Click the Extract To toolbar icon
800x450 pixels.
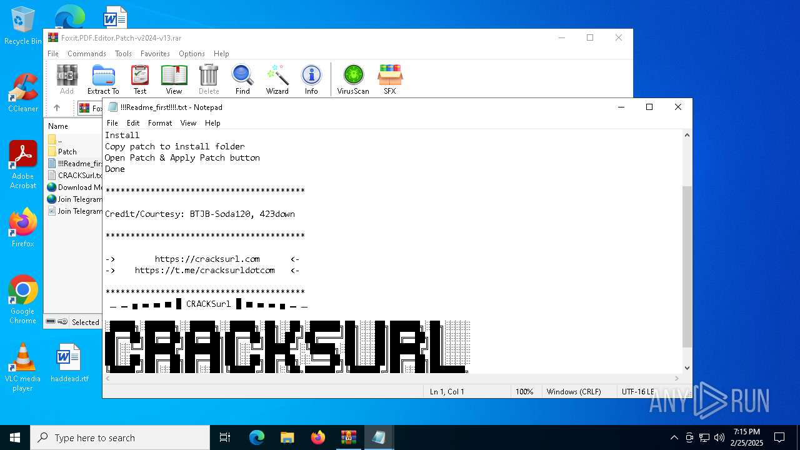coord(103,79)
